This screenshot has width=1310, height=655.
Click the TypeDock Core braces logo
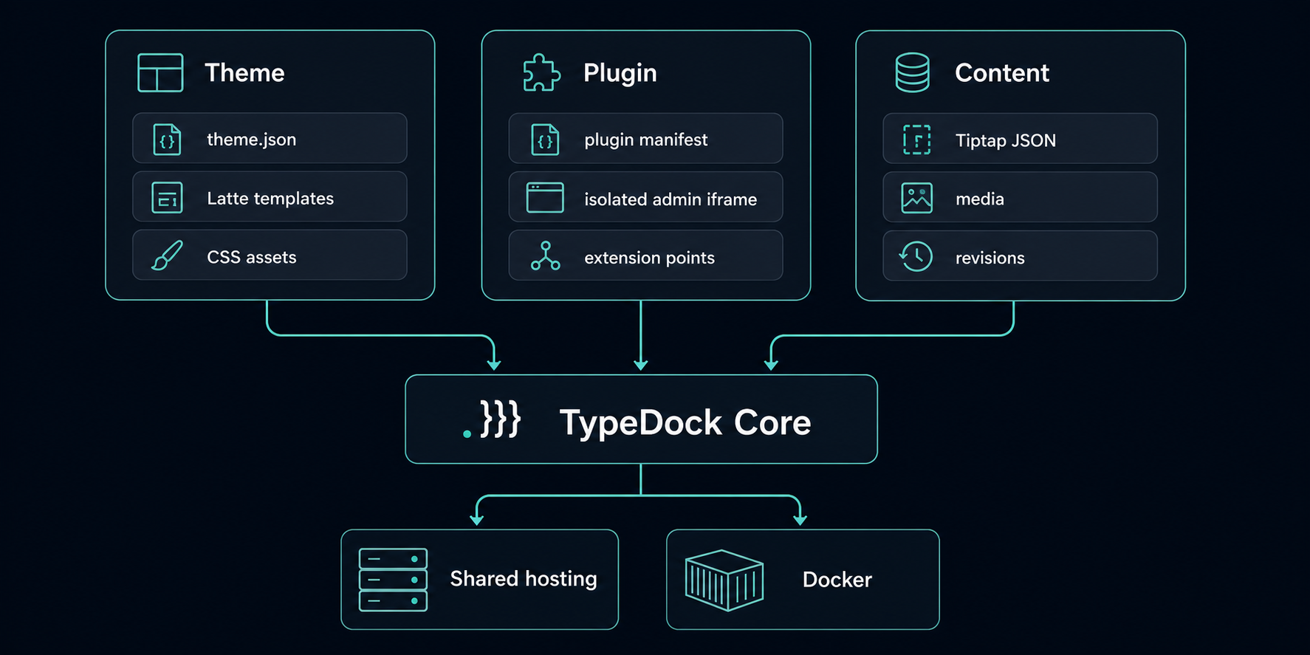(x=493, y=420)
